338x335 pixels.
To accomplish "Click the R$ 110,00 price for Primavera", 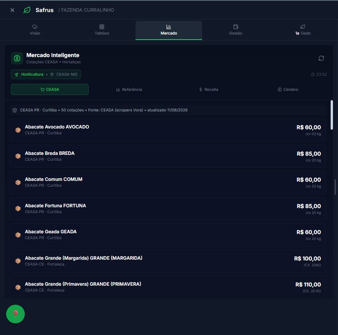I will (x=308, y=285).
